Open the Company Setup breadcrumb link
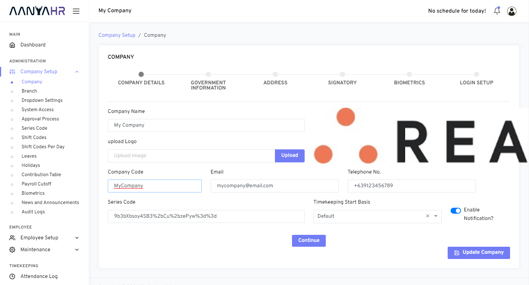The image size is (529, 285). pos(117,35)
